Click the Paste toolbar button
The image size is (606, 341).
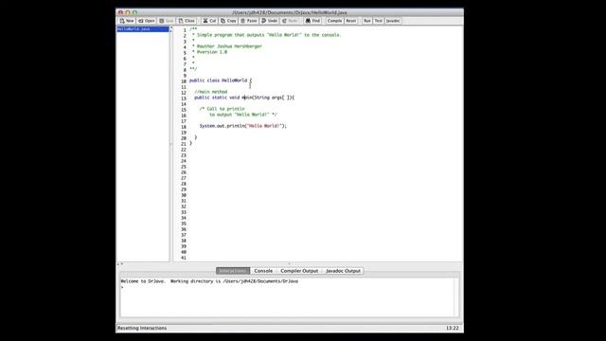click(249, 21)
